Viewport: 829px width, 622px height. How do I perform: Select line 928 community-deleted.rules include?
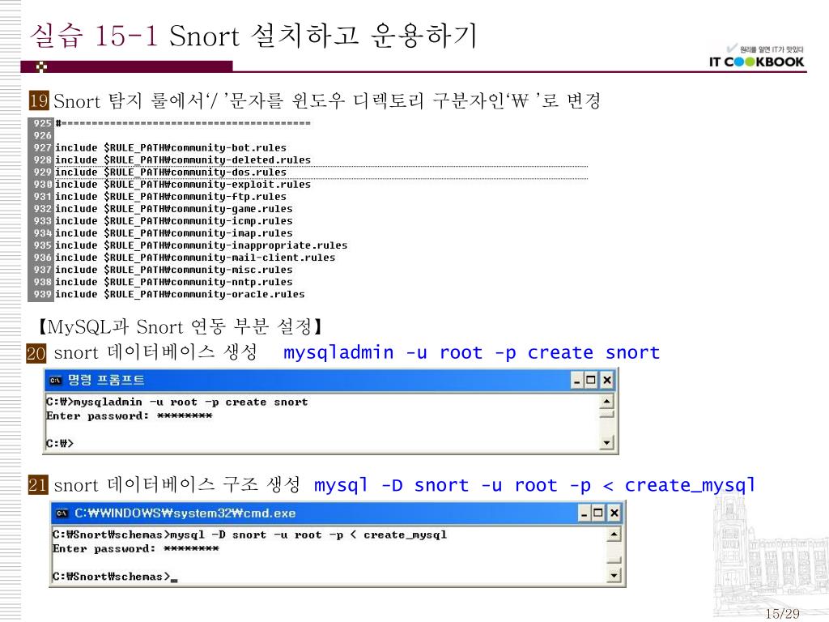pos(183,160)
